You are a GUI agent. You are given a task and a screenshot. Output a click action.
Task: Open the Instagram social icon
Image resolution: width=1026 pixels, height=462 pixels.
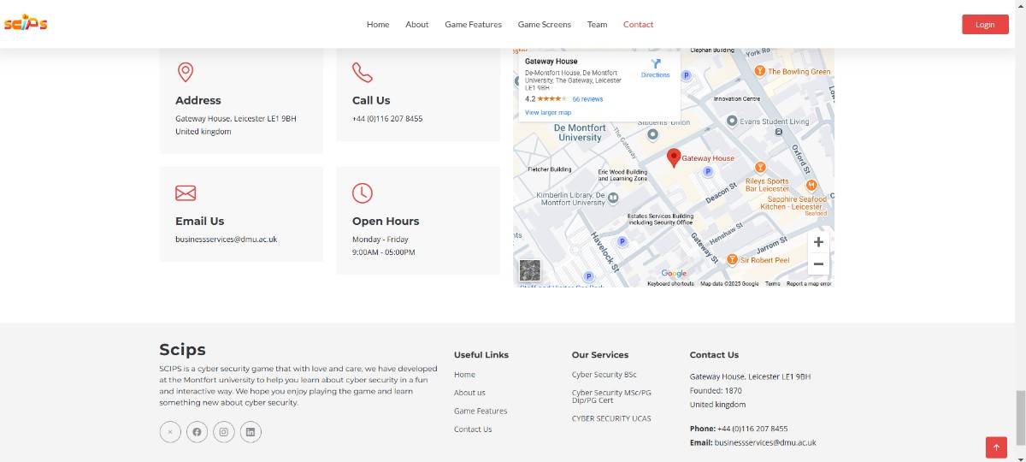coord(223,432)
